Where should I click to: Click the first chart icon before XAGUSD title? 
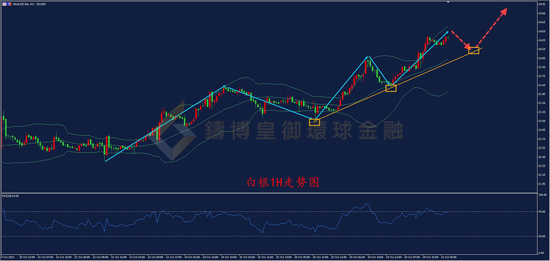click(4, 4)
